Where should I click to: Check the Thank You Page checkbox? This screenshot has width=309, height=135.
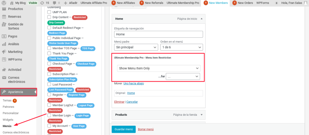tap(49, 53)
